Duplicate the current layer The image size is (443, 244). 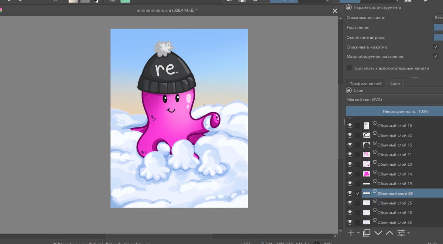click(367, 233)
